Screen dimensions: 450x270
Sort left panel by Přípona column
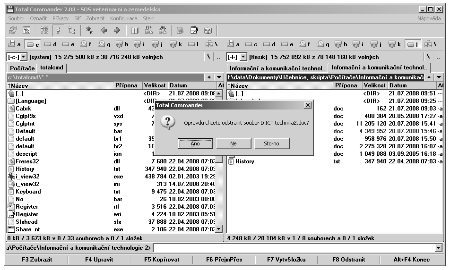128,85
